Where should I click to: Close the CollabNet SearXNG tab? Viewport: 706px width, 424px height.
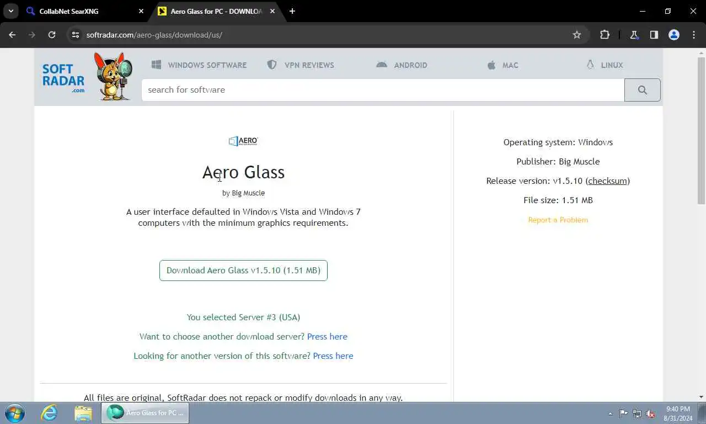[x=141, y=11]
